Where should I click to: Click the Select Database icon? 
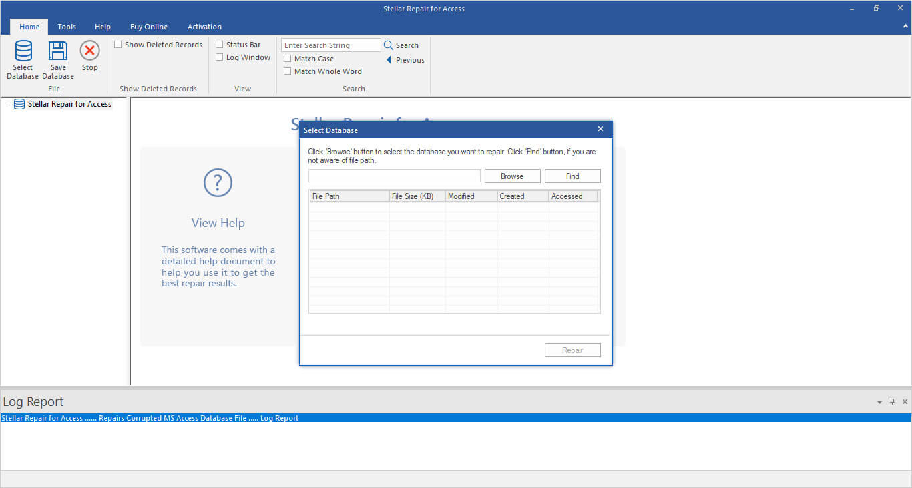point(23,51)
